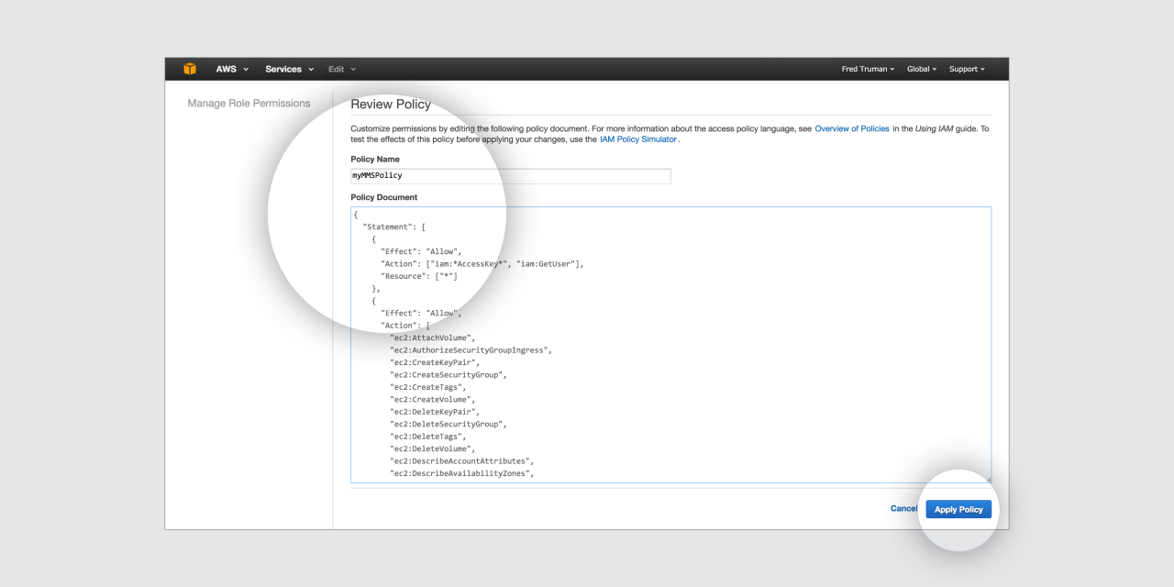The image size is (1174, 587).
Task: Click the Policy Name input field
Action: click(510, 176)
